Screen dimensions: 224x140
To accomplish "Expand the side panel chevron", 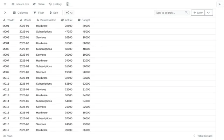I will coord(5,13).
